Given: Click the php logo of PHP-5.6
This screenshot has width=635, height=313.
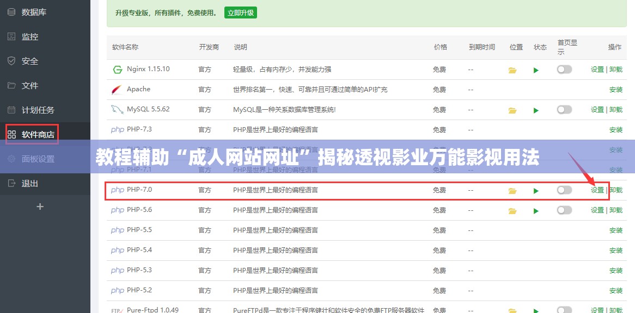Looking at the screenshot, I should [x=118, y=210].
